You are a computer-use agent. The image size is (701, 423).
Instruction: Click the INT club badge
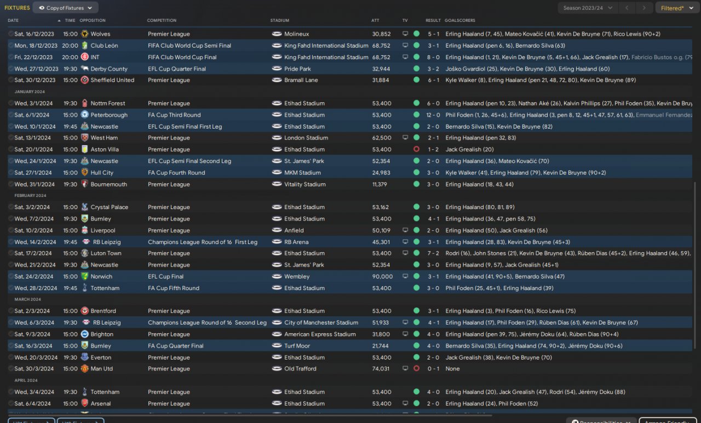(85, 57)
